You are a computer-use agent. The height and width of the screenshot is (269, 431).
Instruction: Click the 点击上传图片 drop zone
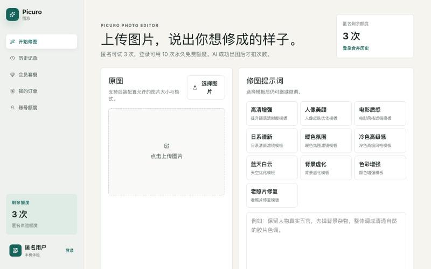[166, 152]
